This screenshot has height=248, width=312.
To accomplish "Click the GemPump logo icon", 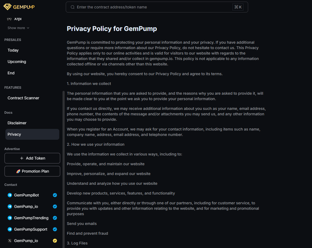I will pyautogui.click(x=8, y=7).
